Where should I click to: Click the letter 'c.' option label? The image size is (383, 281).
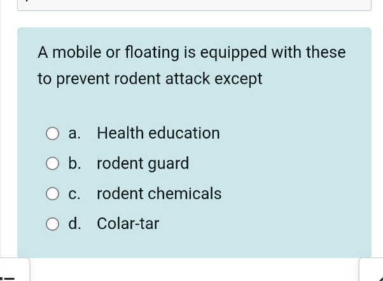pyautogui.click(x=75, y=194)
